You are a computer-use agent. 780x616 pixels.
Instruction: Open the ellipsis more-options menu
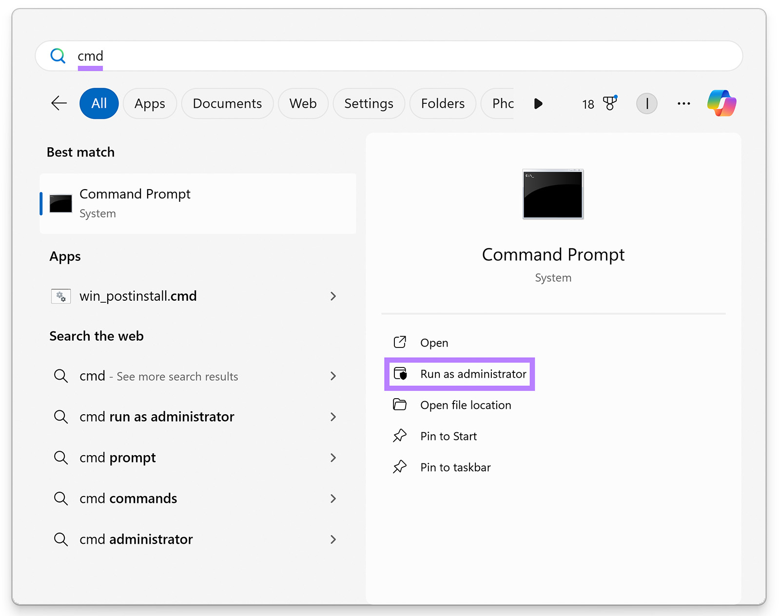pos(683,103)
